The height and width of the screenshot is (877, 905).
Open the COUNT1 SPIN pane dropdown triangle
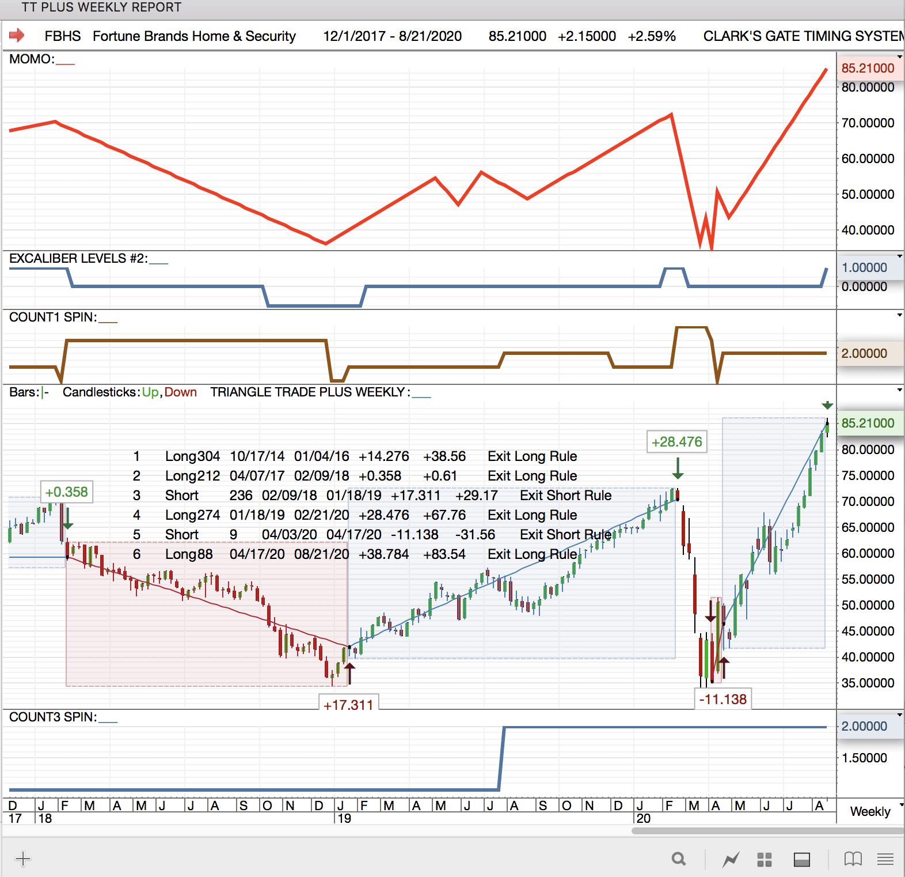[899, 315]
